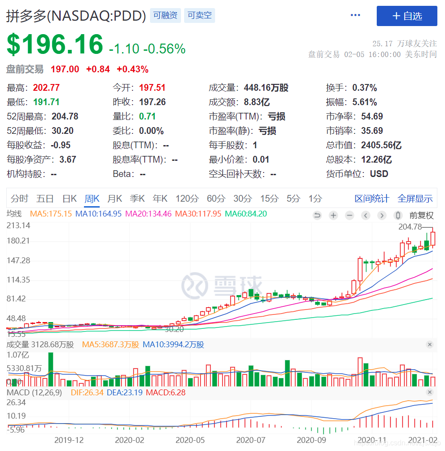The height and width of the screenshot is (451, 445).
Task: Zoom in chart with plus icon
Action: tap(334, 215)
